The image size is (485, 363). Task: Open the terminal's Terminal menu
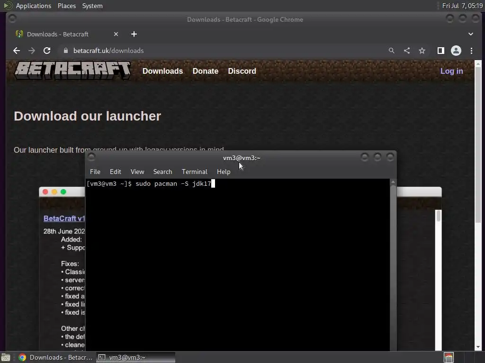[195, 172]
